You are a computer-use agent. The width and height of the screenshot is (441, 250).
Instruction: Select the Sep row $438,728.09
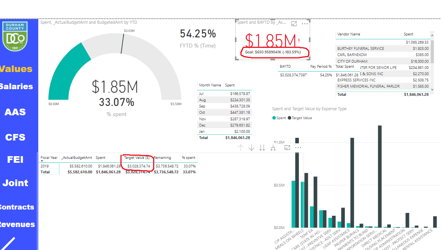(224, 106)
